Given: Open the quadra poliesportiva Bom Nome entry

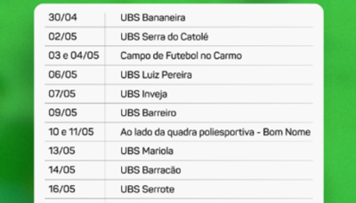Looking at the screenshot, I should (216, 132).
